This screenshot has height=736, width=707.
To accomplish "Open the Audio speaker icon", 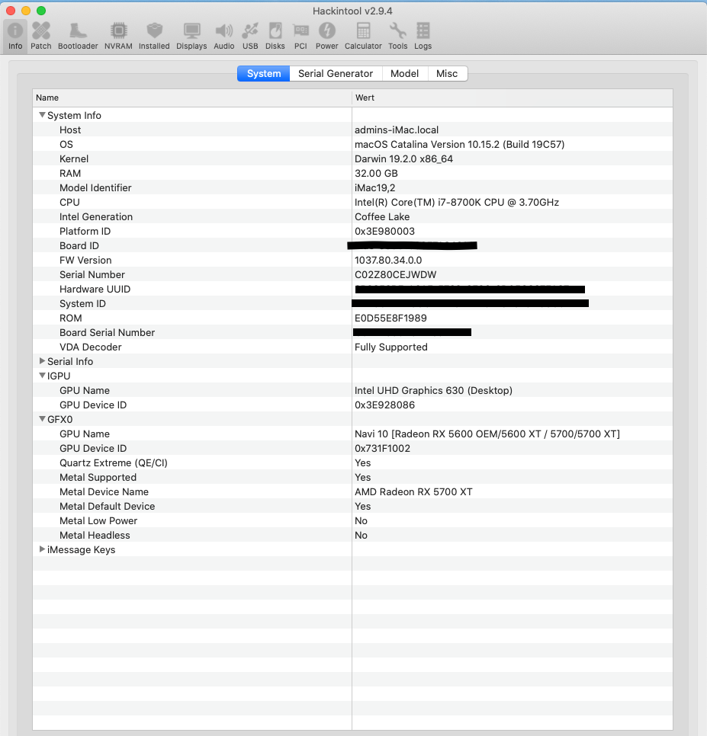I will [x=224, y=36].
